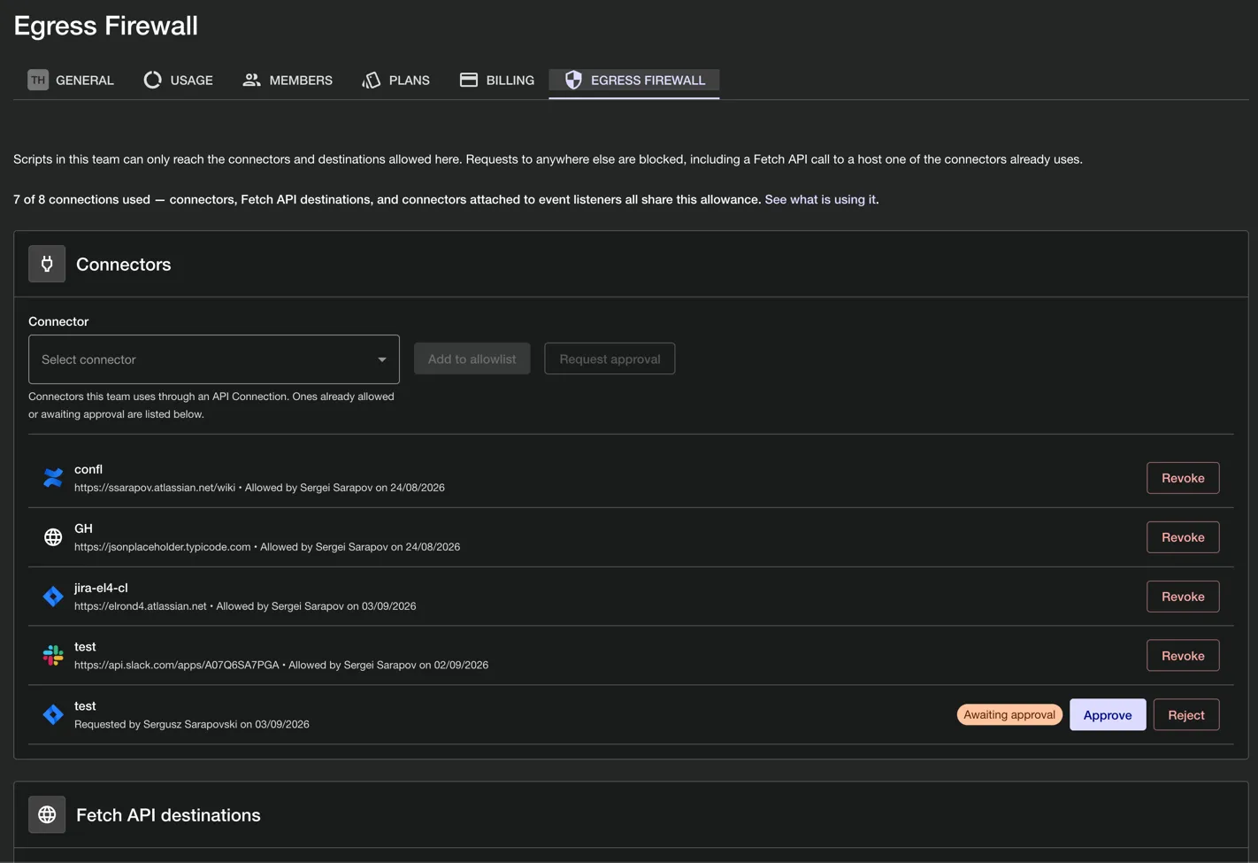This screenshot has width=1258, height=863.
Task: Open the Usage tab
Action: [178, 80]
